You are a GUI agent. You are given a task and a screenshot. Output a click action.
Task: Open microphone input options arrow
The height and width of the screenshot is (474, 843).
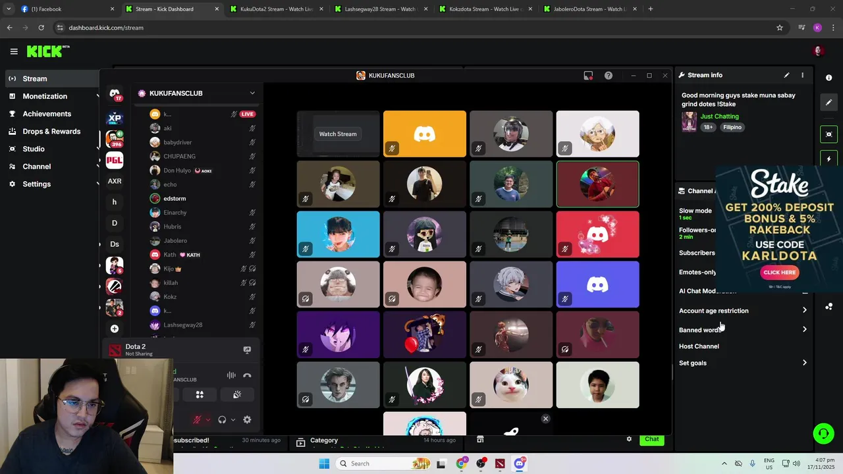[208, 420]
